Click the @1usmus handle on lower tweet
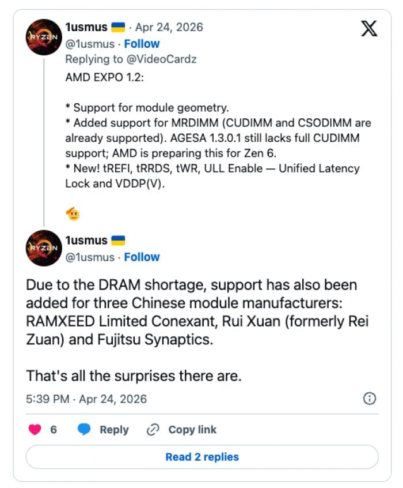The height and width of the screenshot is (488, 403). [x=89, y=257]
